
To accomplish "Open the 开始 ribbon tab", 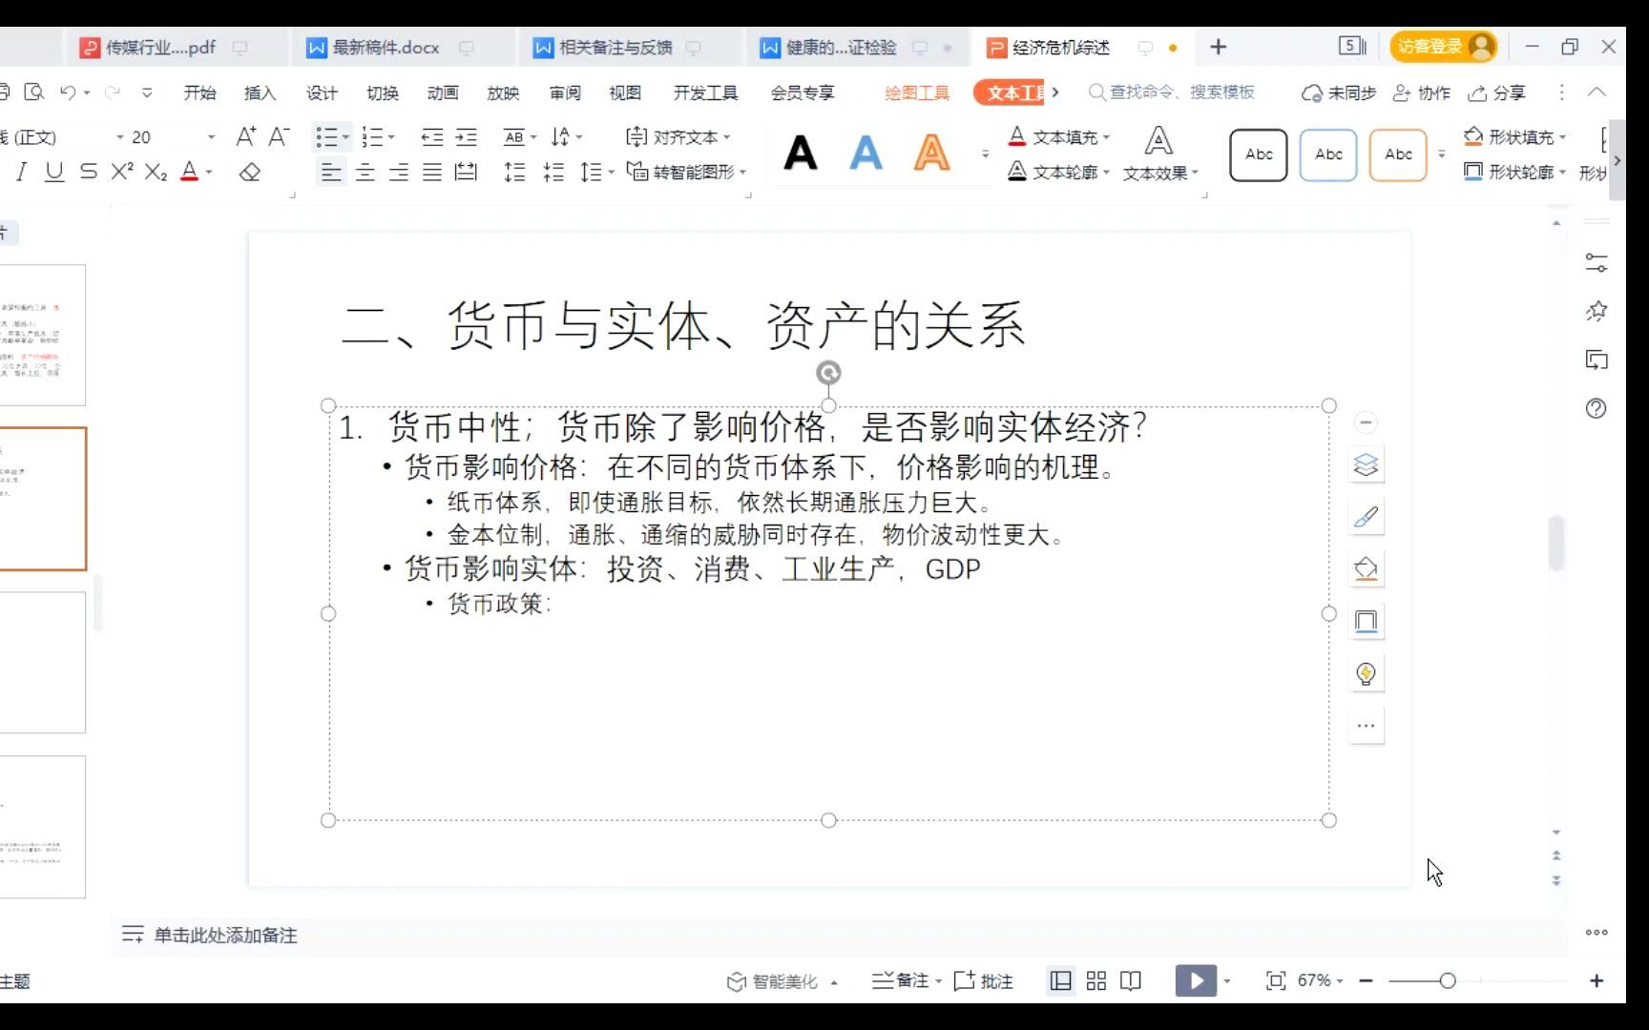I will click(x=200, y=93).
